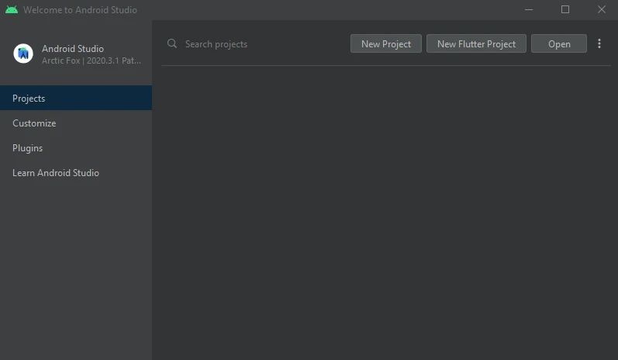
Task: Click the magnifier search icon
Action: coord(172,43)
